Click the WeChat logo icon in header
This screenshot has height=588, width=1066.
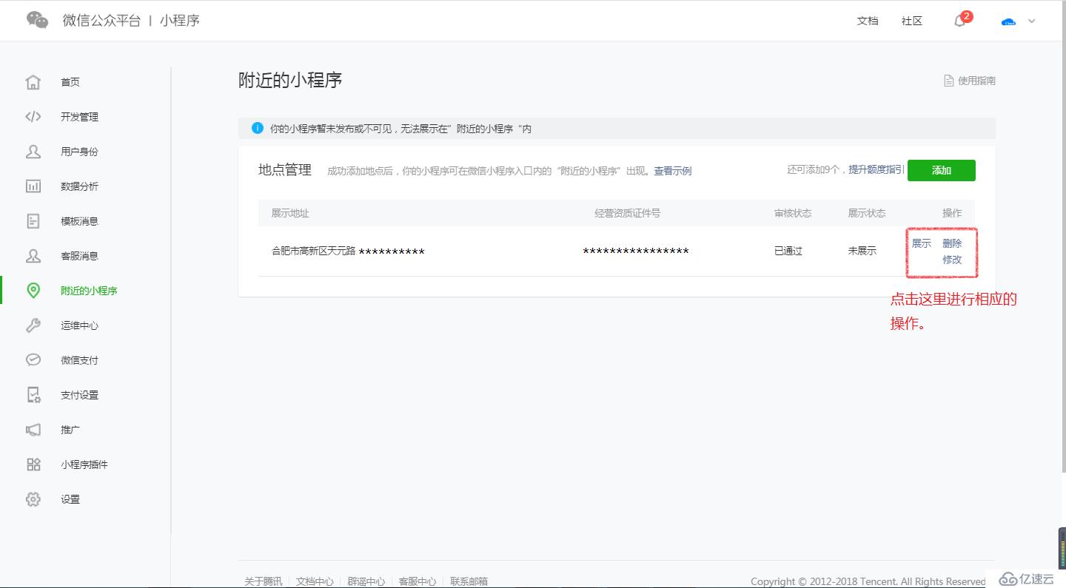pos(37,20)
